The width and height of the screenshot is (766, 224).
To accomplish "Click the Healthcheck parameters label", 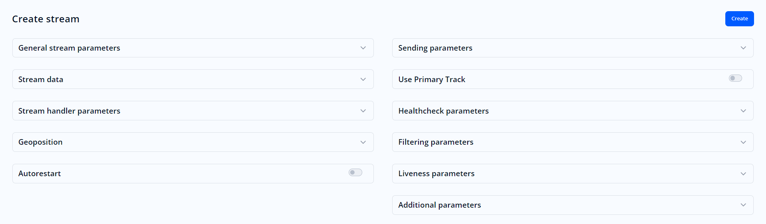I will tap(443, 111).
